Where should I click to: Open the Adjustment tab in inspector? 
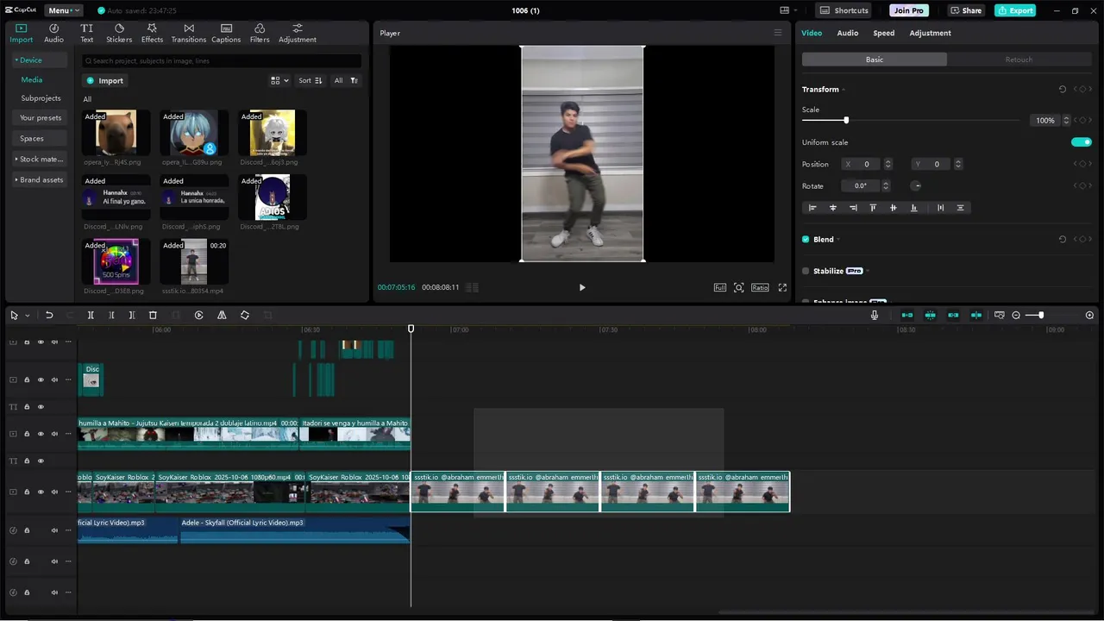(930, 33)
